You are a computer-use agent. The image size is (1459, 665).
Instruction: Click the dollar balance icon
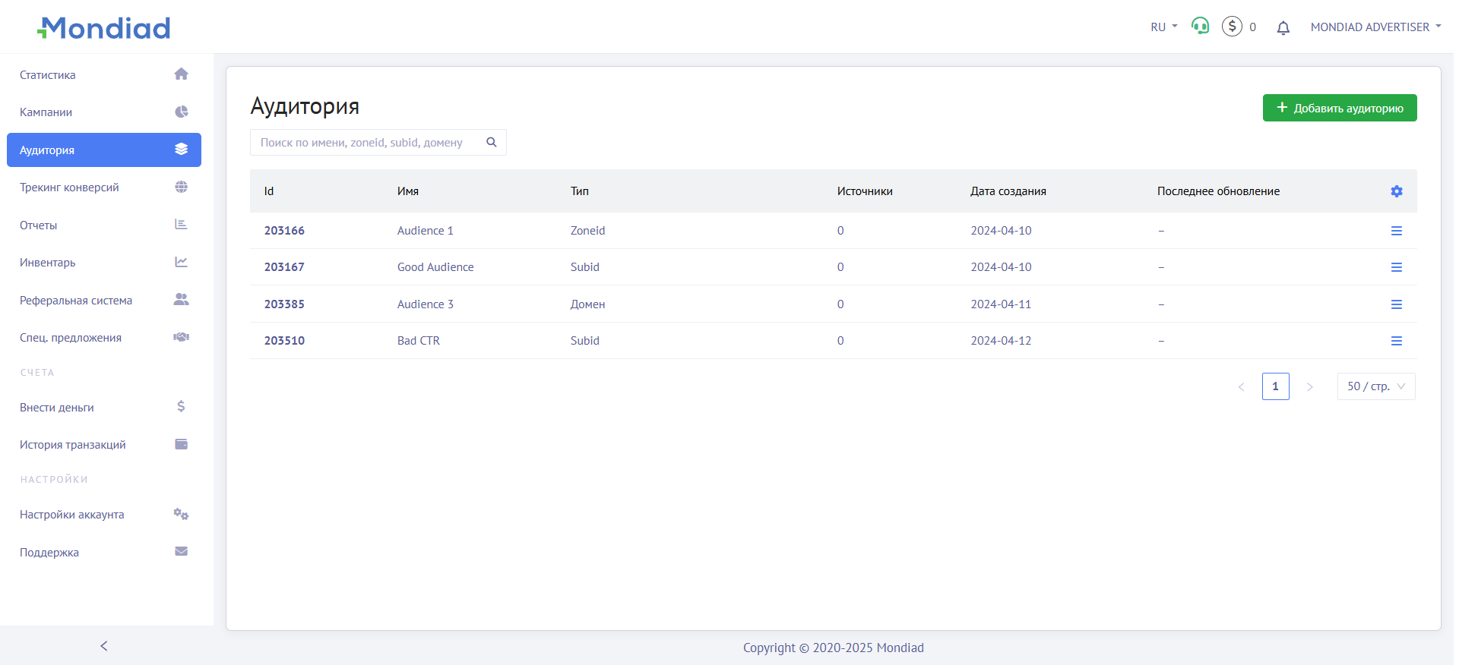(1232, 27)
